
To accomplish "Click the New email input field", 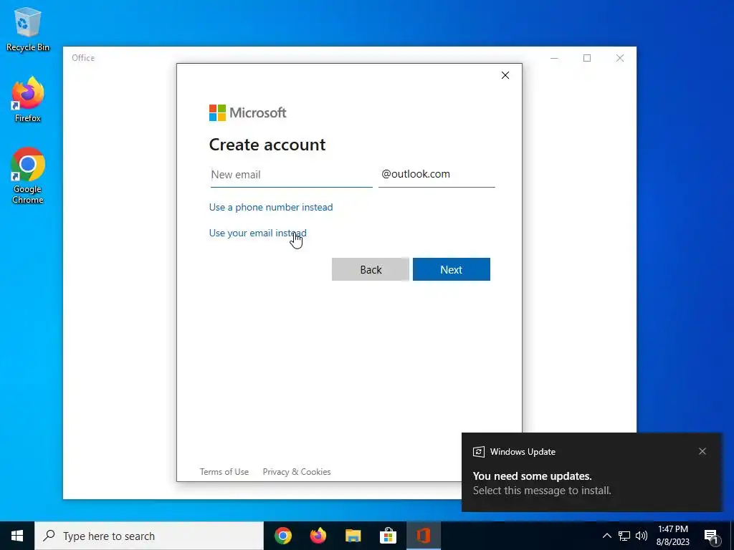I will pyautogui.click(x=291, y=175).
